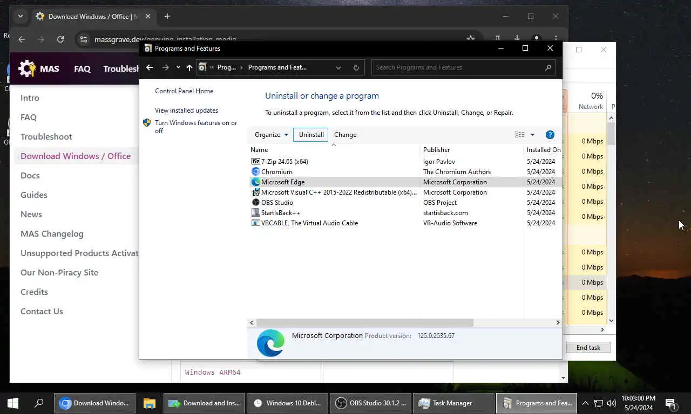This screenshot has height=414, width=691.
Task: Expand the address bar history dropdown
Action: click(338, 67)
